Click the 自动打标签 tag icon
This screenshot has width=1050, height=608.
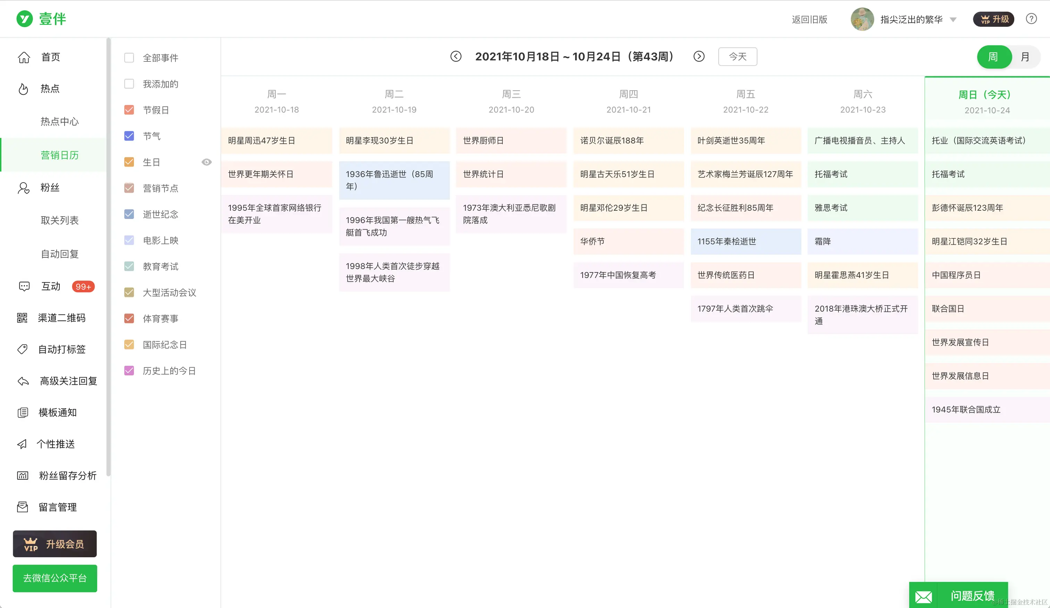click(x=23, y=349)
